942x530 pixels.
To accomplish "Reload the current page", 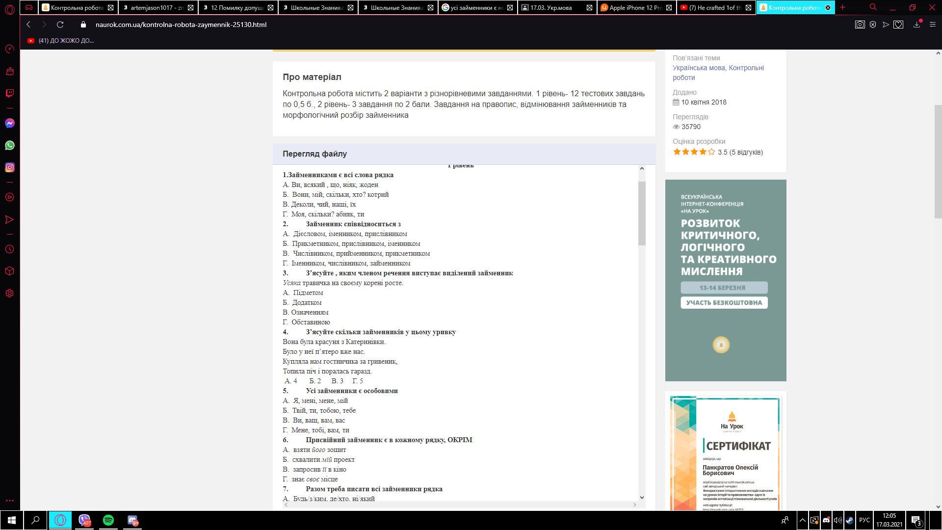I will pos(60,25).
